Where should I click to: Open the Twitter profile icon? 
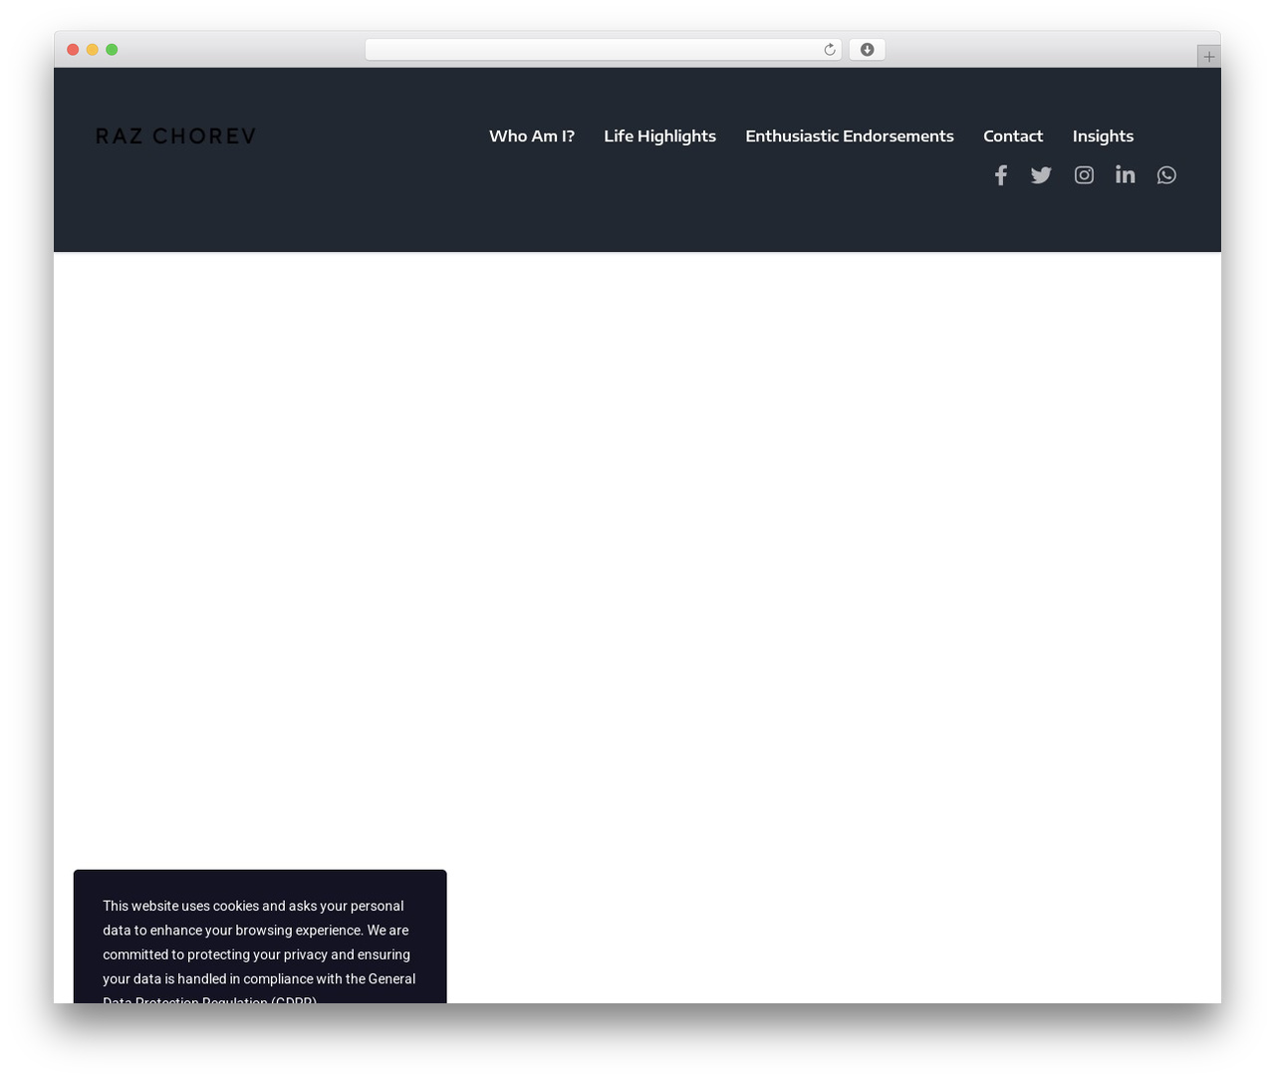[x=1041, y=175]
